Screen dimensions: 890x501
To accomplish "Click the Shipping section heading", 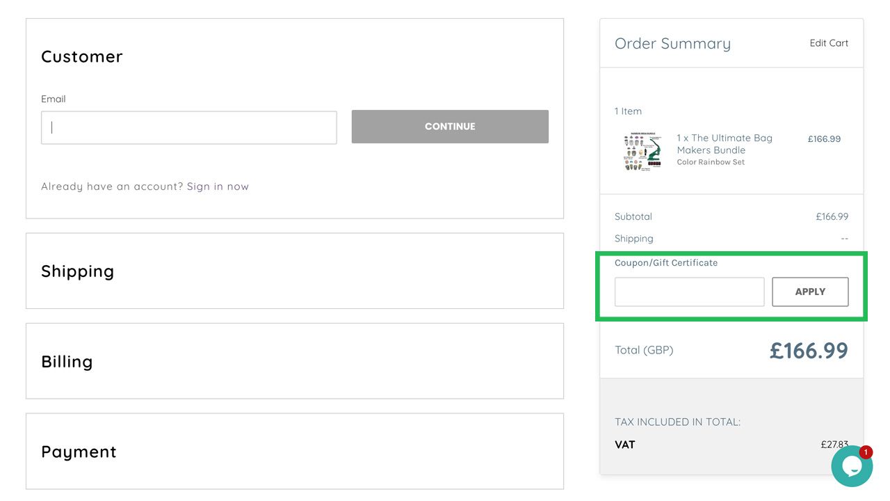I will click(x=77, y=271).
